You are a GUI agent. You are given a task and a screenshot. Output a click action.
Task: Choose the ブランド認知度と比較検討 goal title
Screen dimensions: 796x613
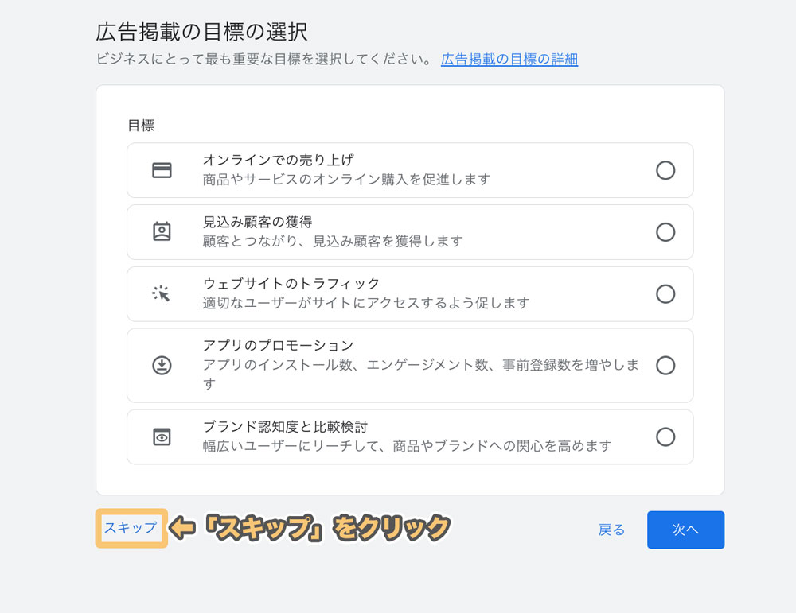285,427
